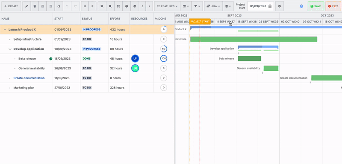Click the undo arrow icon

click(x=67, y=6)
